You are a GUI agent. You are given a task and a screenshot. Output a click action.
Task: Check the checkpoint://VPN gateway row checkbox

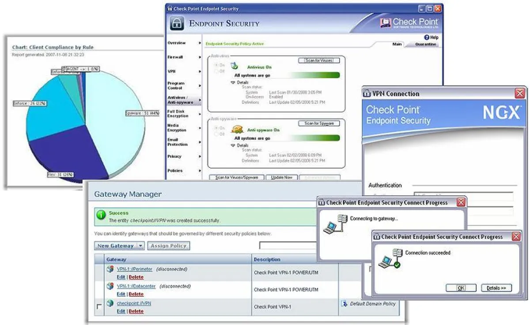98,306
